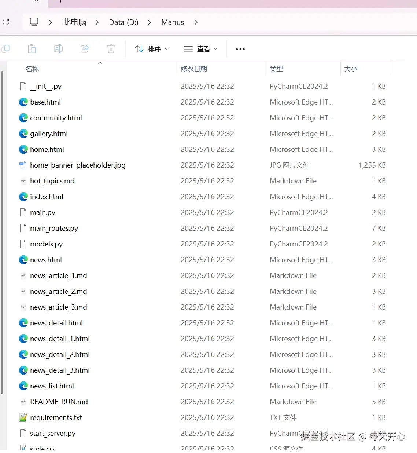
Task: Click the file icon of main_routes.py
Action: tap(23, 228)
